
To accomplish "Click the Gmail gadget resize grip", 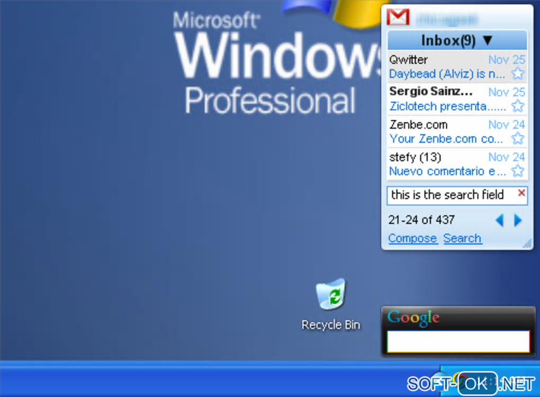I will [527, 243].
